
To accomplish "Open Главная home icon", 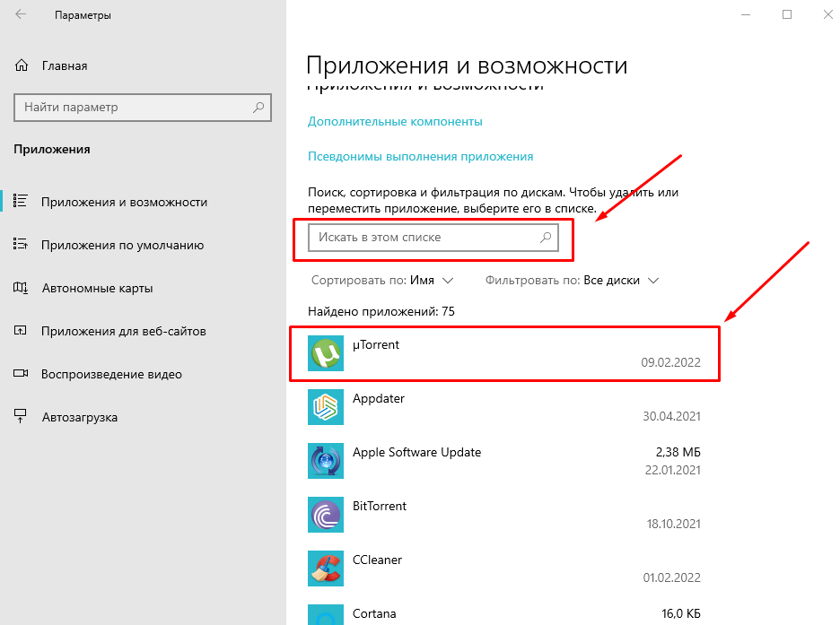I will pyautogui.click(x=22, y=65).
